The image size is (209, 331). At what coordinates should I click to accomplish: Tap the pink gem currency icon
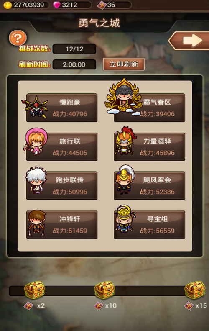[x=56, y=5]
